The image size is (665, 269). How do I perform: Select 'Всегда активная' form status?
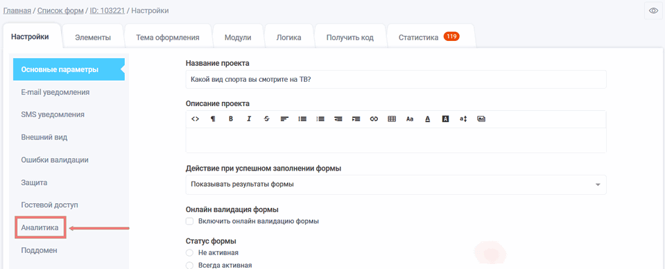coord(189,266)
